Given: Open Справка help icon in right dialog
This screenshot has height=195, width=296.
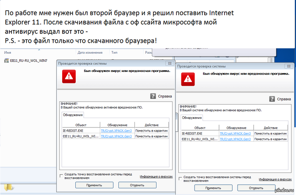Looking at the screenshot, I should pyautogui.click(x=272, y=99).
